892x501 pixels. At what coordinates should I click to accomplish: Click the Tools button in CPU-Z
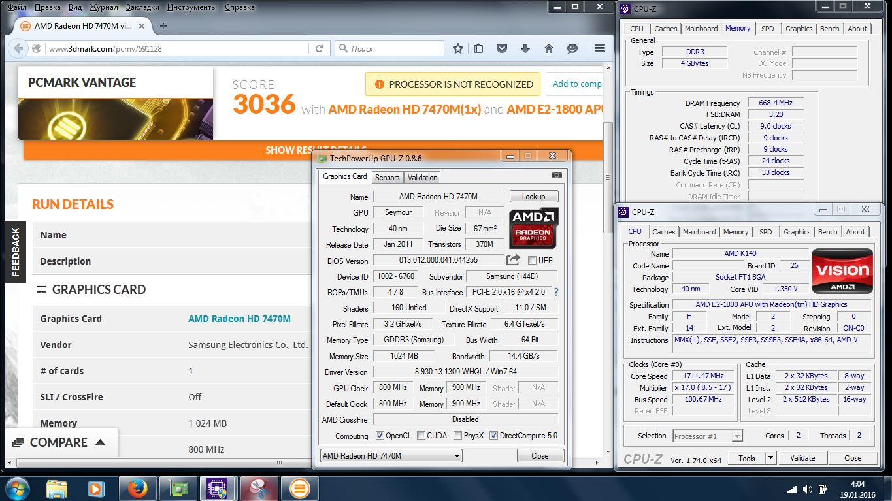point(746,458)
